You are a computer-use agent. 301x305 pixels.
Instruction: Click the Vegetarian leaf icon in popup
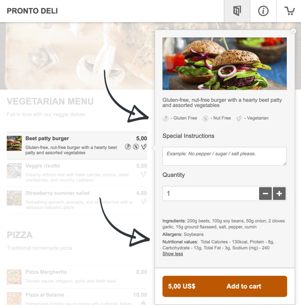click(x=239, y=118)
